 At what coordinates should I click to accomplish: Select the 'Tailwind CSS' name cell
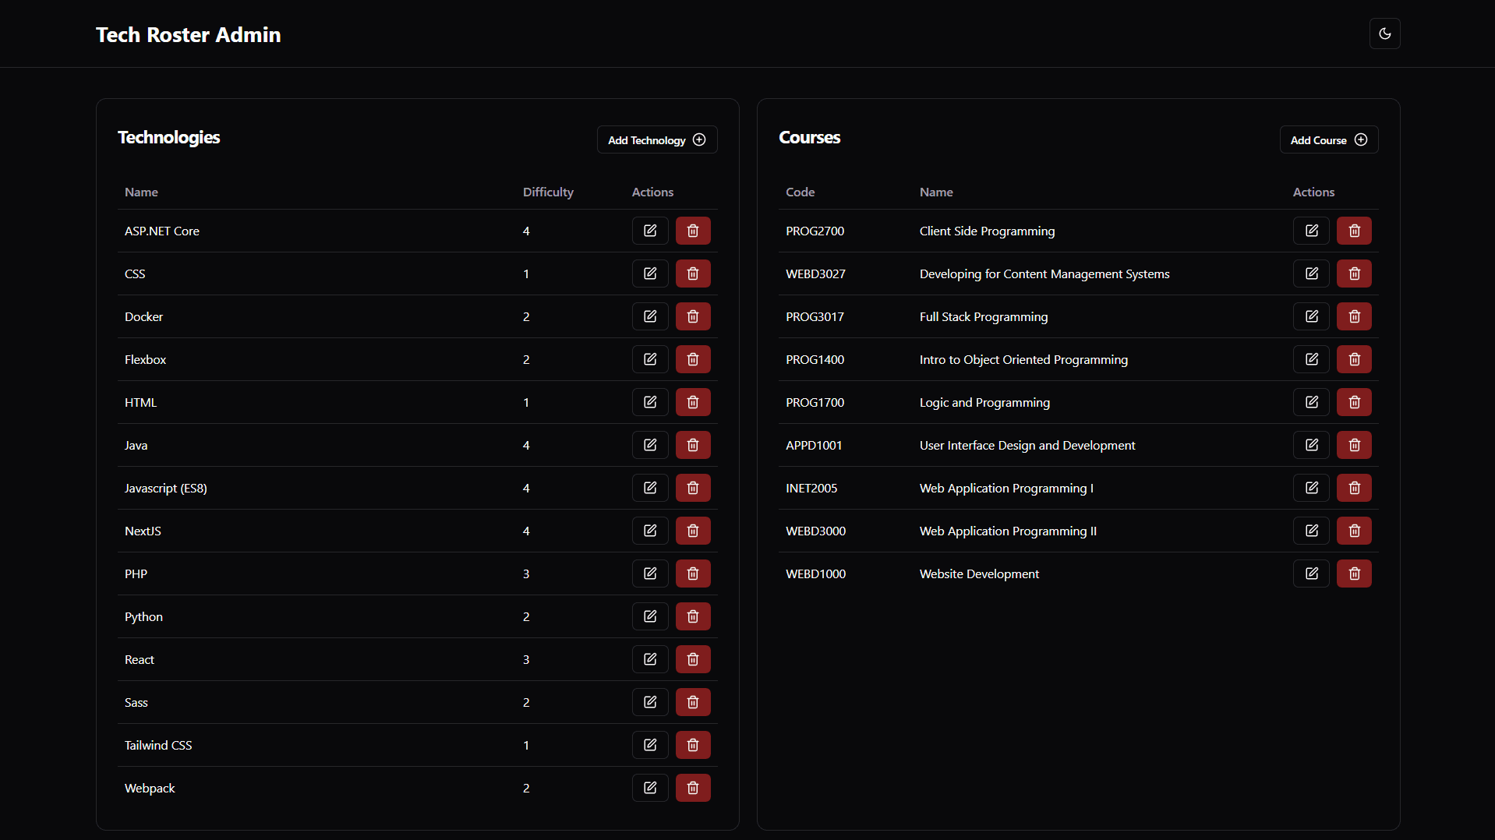coord(158,745)
